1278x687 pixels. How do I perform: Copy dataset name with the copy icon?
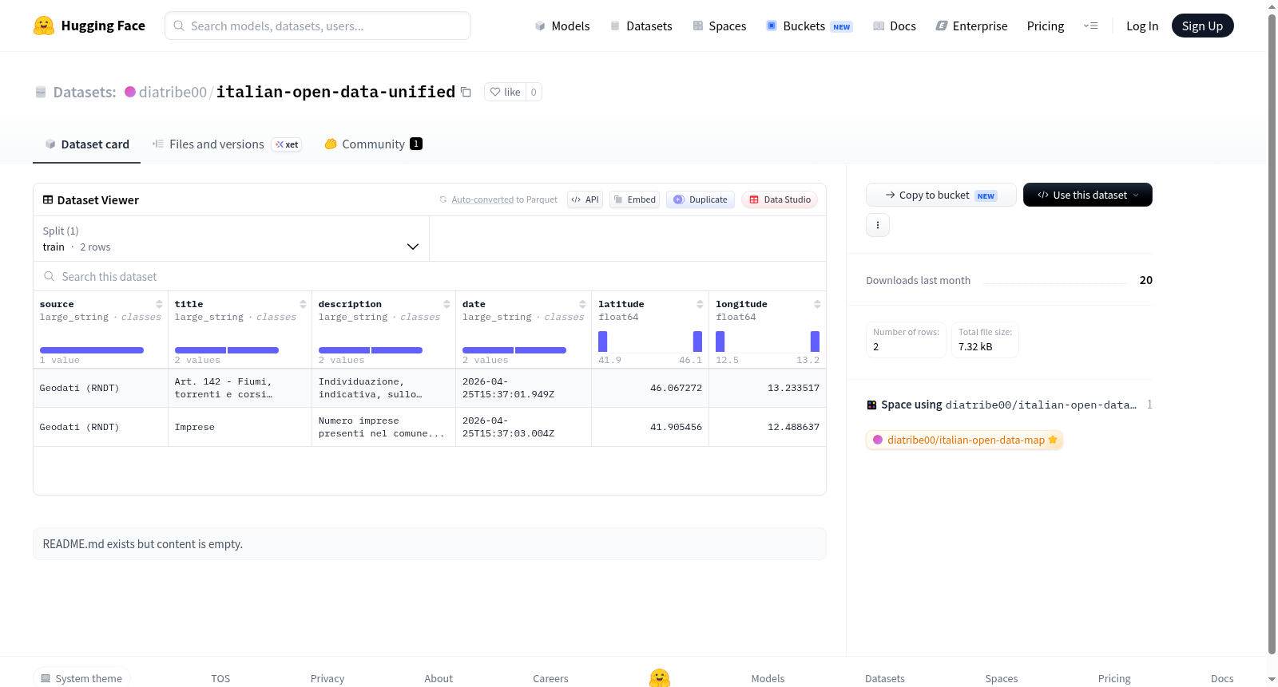click(x=466, y=93)
